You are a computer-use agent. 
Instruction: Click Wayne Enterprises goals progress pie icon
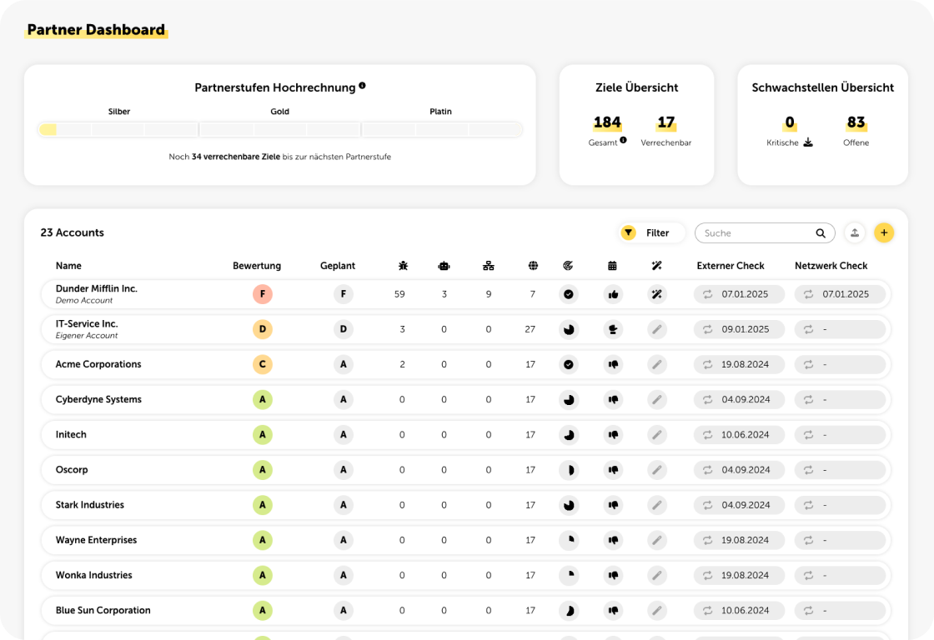click(x=569, y=540)
